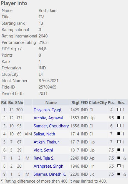Click white piece icon in round 8
Screen dimensions: 128x184
coord(119,166)
